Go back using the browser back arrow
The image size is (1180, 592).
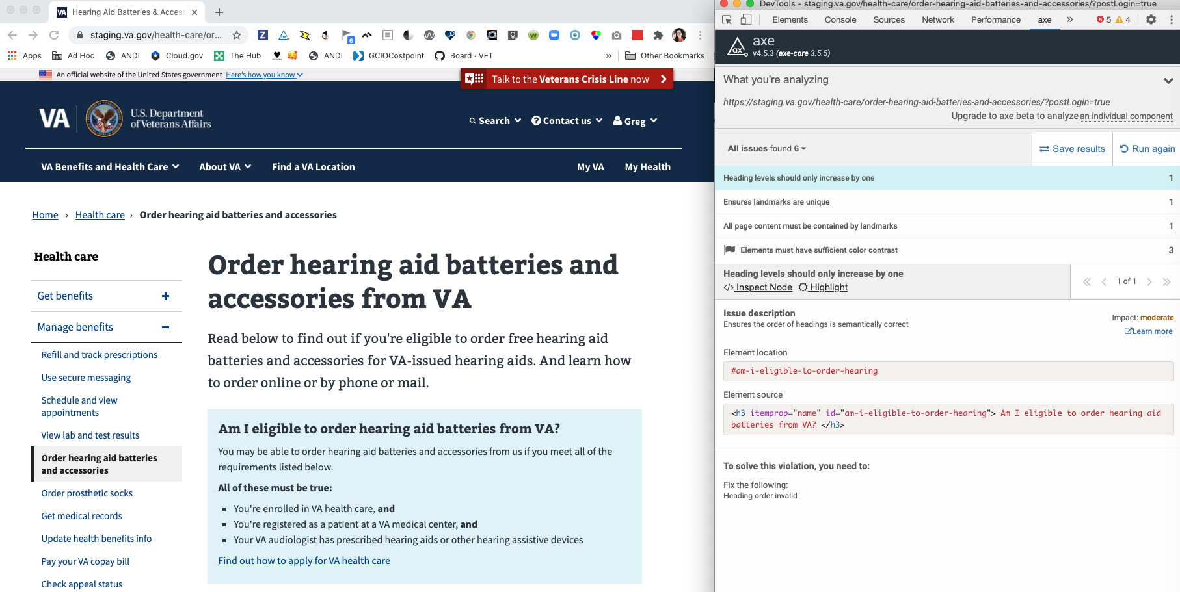[12, 35]
